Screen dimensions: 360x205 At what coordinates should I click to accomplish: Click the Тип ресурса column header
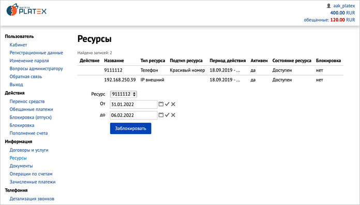pyautogui.click(x=153, y=61)
